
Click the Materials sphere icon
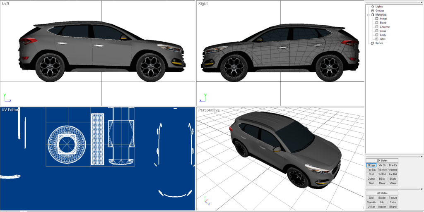(373, 15)
